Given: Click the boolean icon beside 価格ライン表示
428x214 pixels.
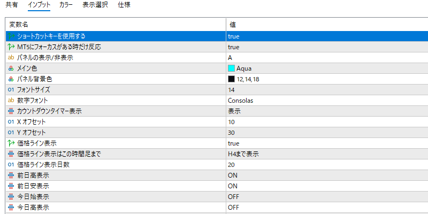Looking at the screenshot, I should (x=11, y=143).
